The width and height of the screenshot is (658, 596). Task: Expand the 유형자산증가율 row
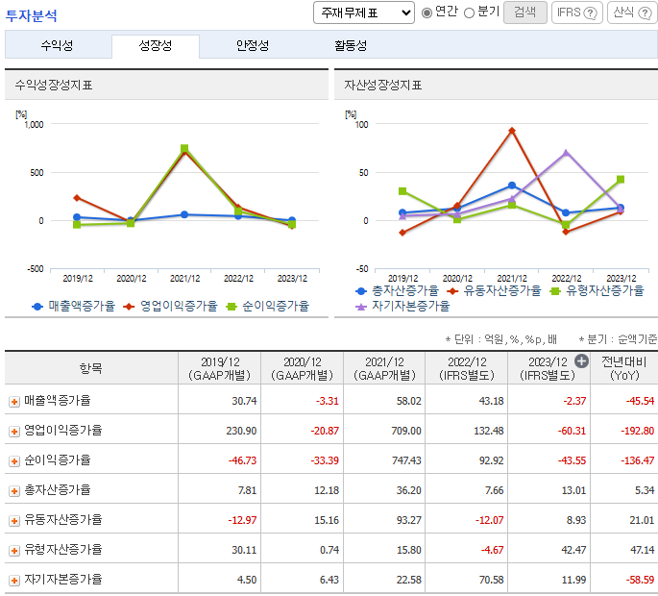tap(13, 551)
